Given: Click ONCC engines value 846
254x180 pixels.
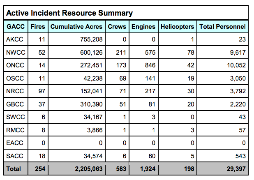Looking at the screenshot, I should pos(150,65).
